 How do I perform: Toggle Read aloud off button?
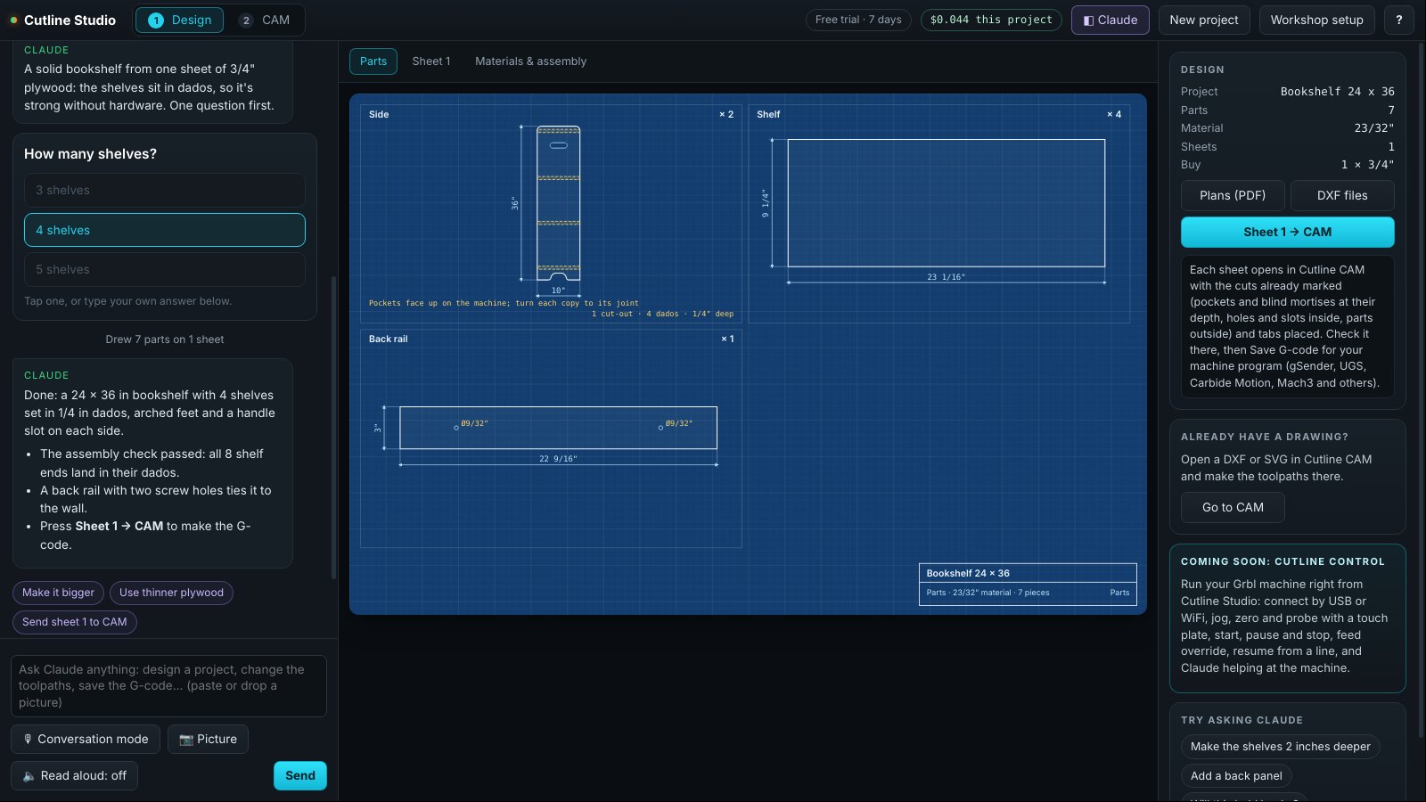coord(75,776)
